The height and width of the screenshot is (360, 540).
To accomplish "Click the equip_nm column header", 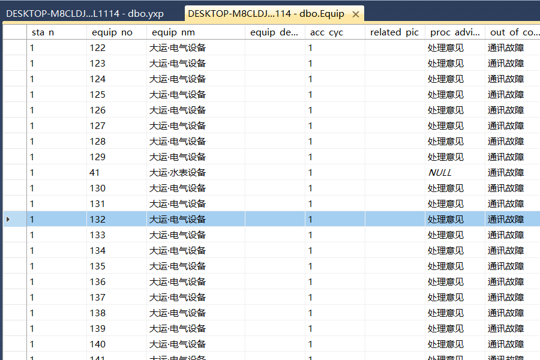I will tap(196, 32).
